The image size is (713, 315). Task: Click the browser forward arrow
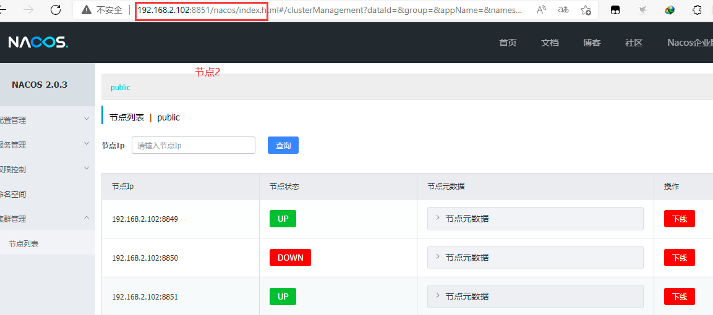pyautogui.click(x=28, y=10)
